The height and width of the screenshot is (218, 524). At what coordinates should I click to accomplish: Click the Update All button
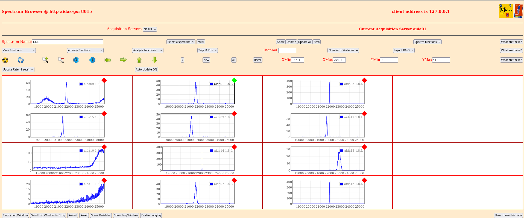click(305, 42)
